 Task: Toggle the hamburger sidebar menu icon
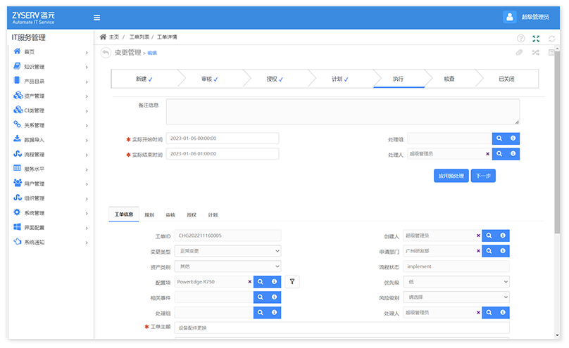click(x=96, y=18)
